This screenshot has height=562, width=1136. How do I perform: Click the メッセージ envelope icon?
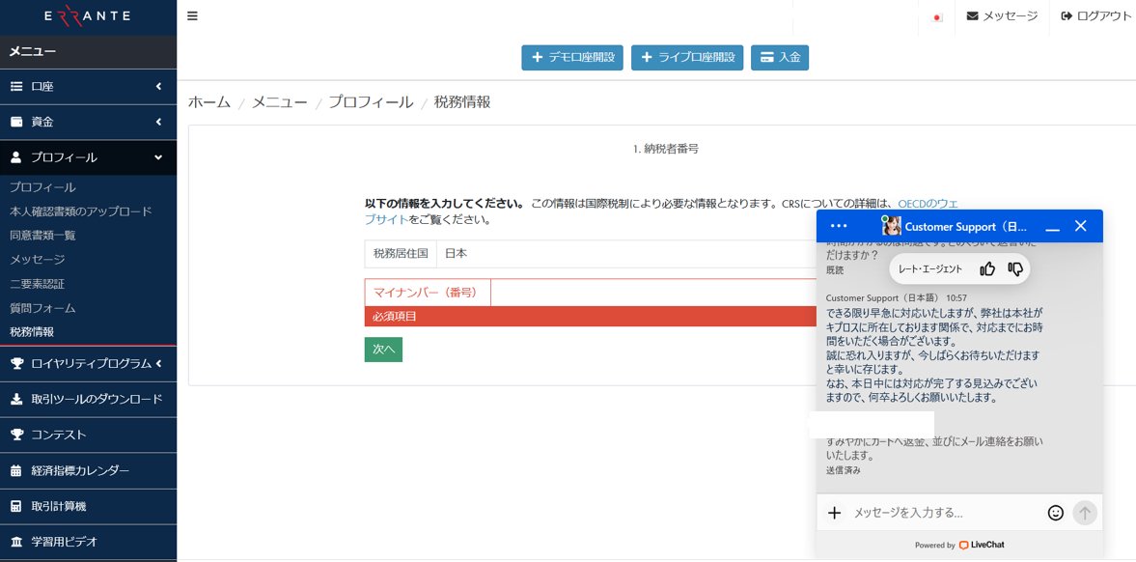pyautogui.click(x=971, y=16)
